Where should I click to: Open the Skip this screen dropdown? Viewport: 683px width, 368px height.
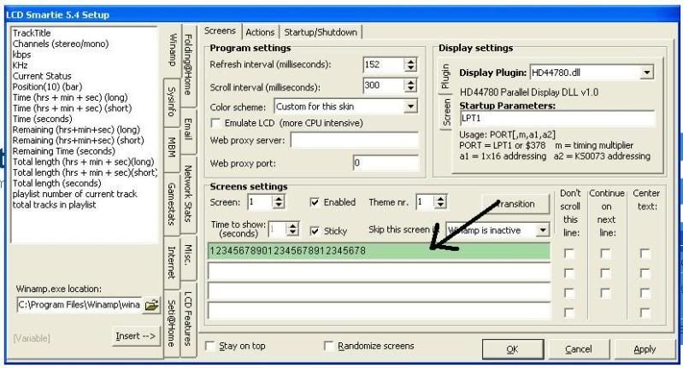point(541,230)
